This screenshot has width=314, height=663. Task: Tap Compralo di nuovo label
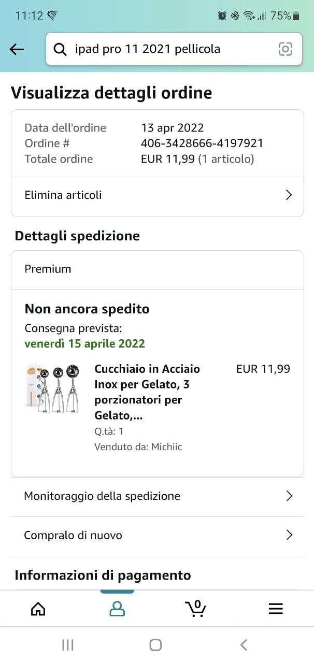(73, 535)
